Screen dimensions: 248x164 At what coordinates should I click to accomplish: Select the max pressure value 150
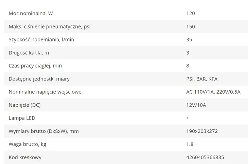(x=191, y=26)
